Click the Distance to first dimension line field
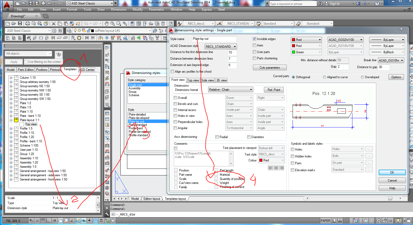413x225 pixels. (232, 52)
